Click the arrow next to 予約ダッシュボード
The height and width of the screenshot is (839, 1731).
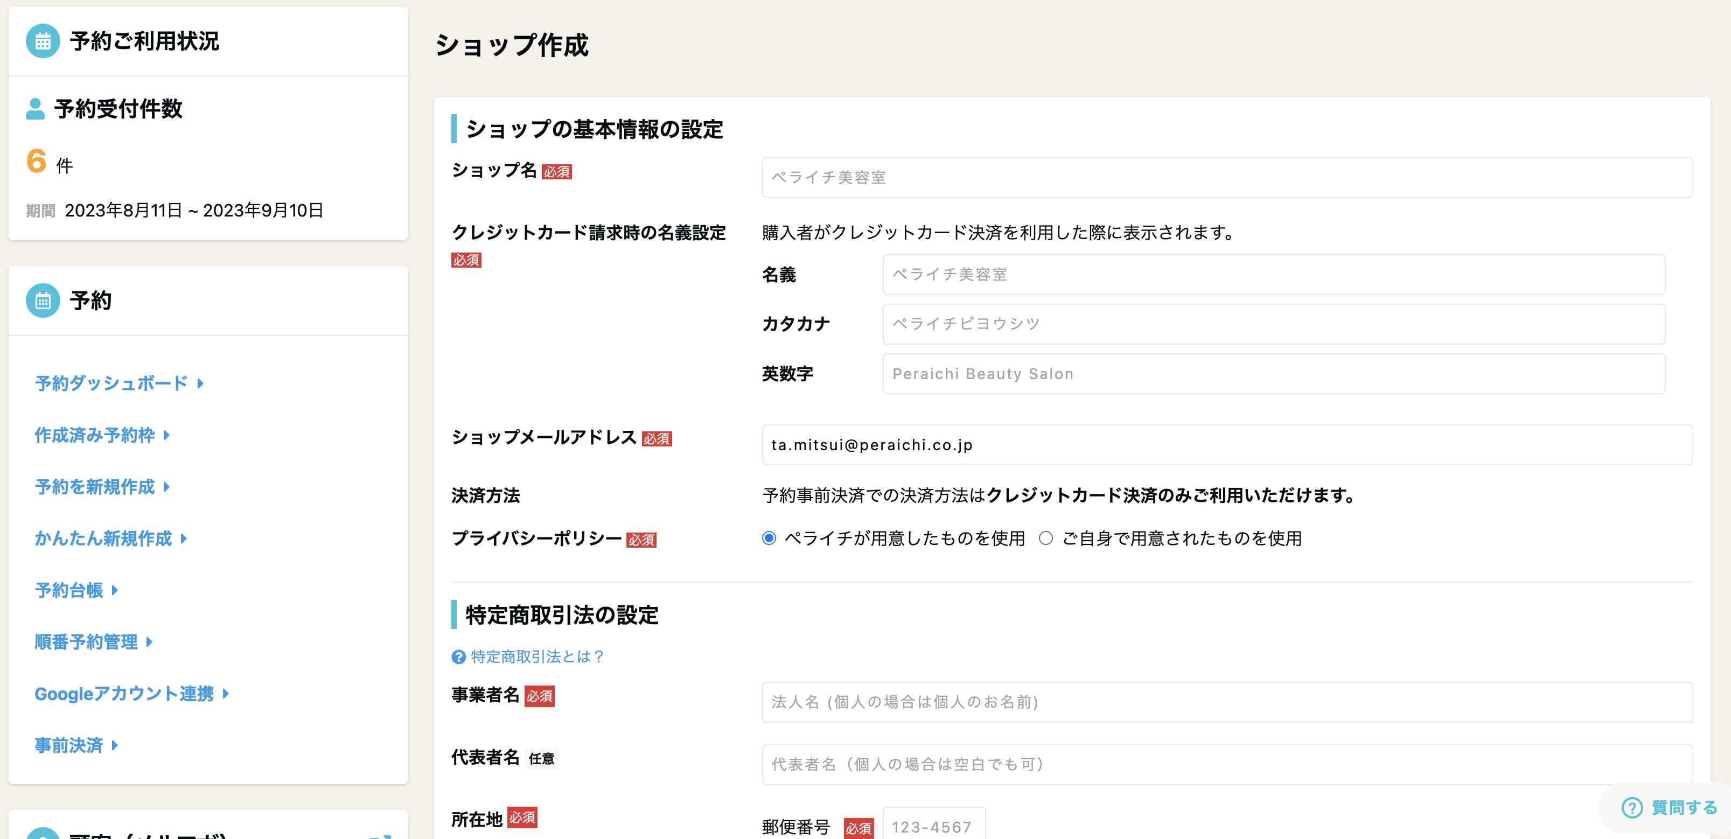[200, 383]
